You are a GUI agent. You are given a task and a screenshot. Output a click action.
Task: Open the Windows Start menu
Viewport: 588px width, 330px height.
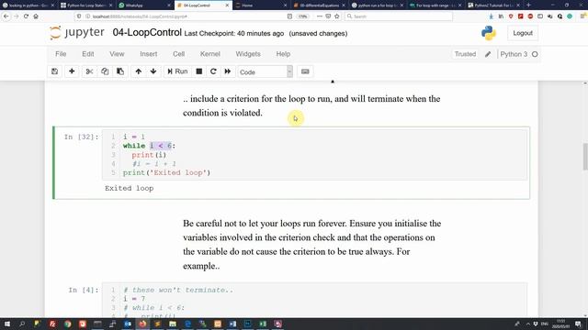tap(6, 324)
